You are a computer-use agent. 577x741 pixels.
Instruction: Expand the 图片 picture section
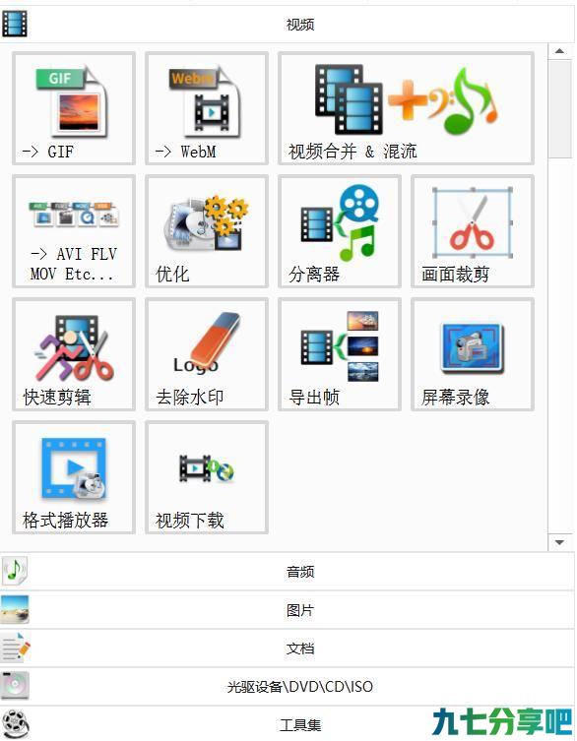click(x=288, y=610)
